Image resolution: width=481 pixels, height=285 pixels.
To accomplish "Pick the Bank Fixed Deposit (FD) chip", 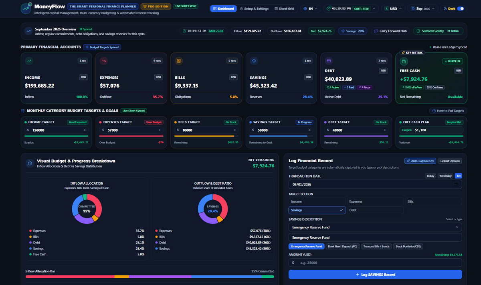I will tap(343, 247).
